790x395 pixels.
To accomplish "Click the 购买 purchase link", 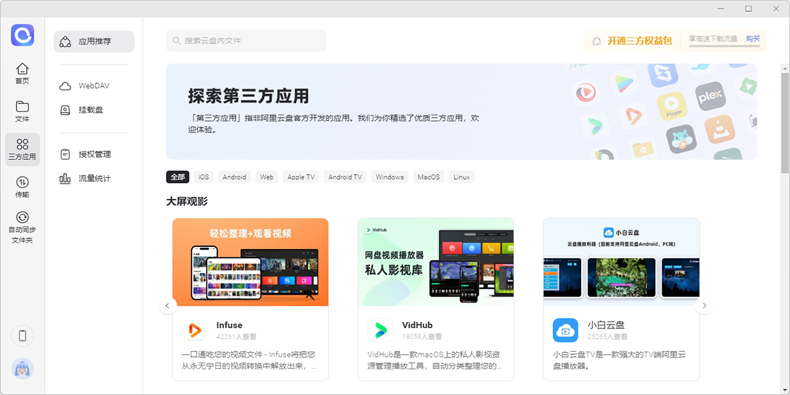I will [752, 39].
